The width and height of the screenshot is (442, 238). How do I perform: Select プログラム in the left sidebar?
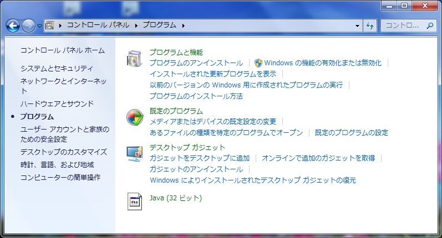[37, 116]
